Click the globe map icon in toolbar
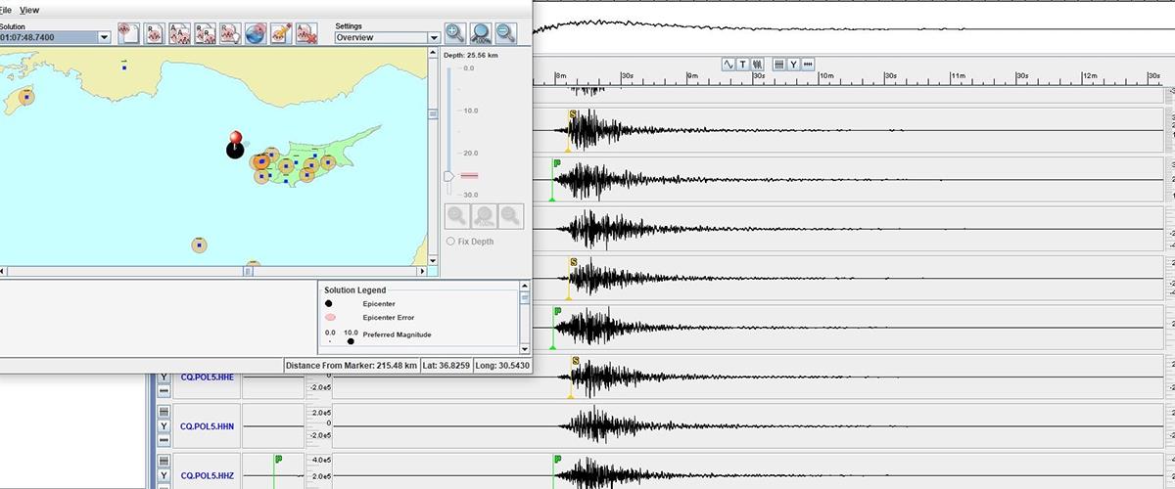 pyautogui.click(x=256, y=34)
